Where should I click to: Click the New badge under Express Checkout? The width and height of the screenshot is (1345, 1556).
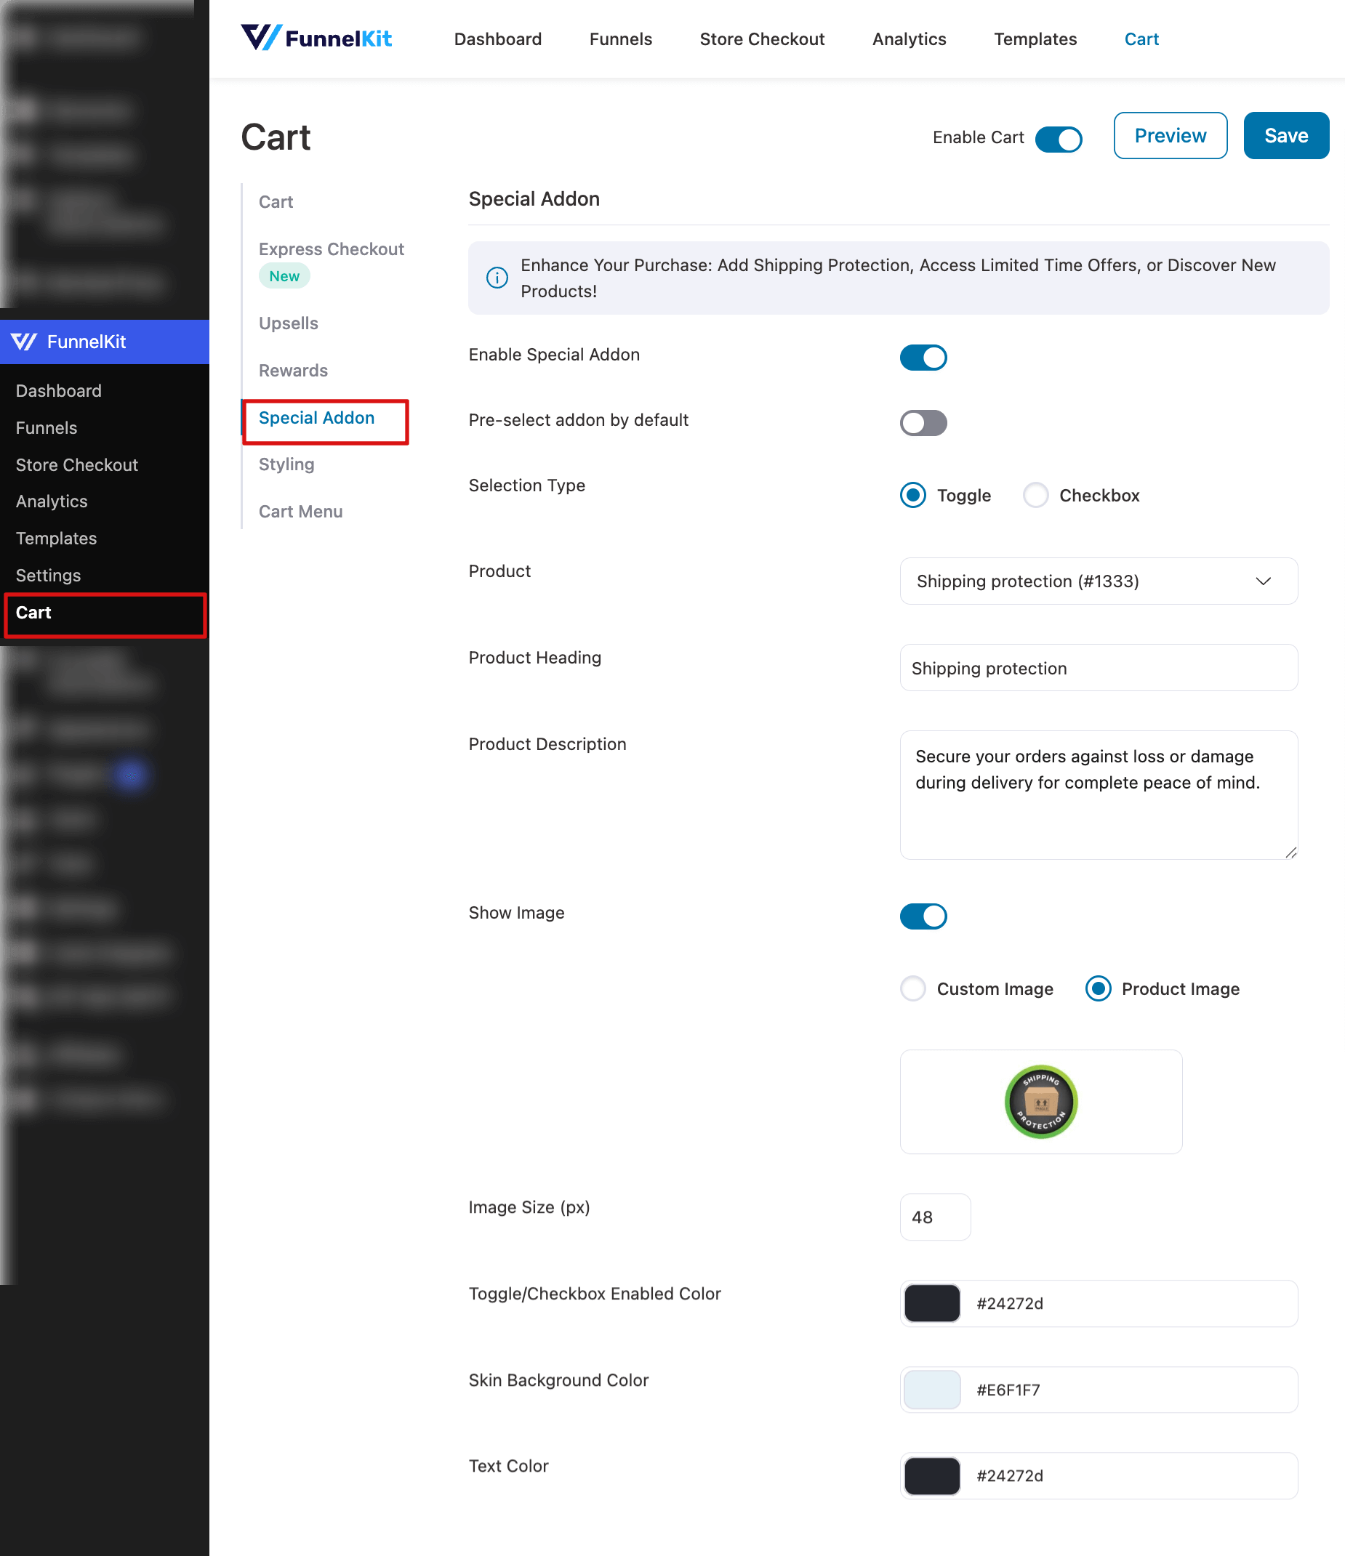tap(284, 276)
